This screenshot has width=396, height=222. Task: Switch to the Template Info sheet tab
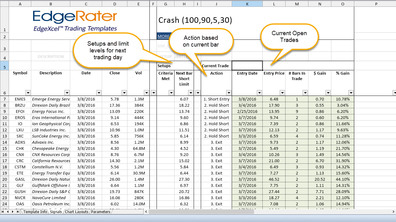click(x=35, y=212)
